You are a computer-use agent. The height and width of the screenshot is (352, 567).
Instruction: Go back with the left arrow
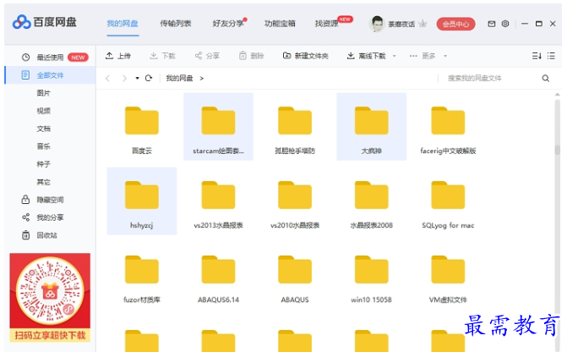pos(107,78)
